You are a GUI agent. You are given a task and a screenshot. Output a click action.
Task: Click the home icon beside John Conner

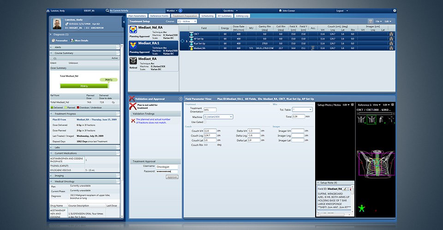(280, 11)
